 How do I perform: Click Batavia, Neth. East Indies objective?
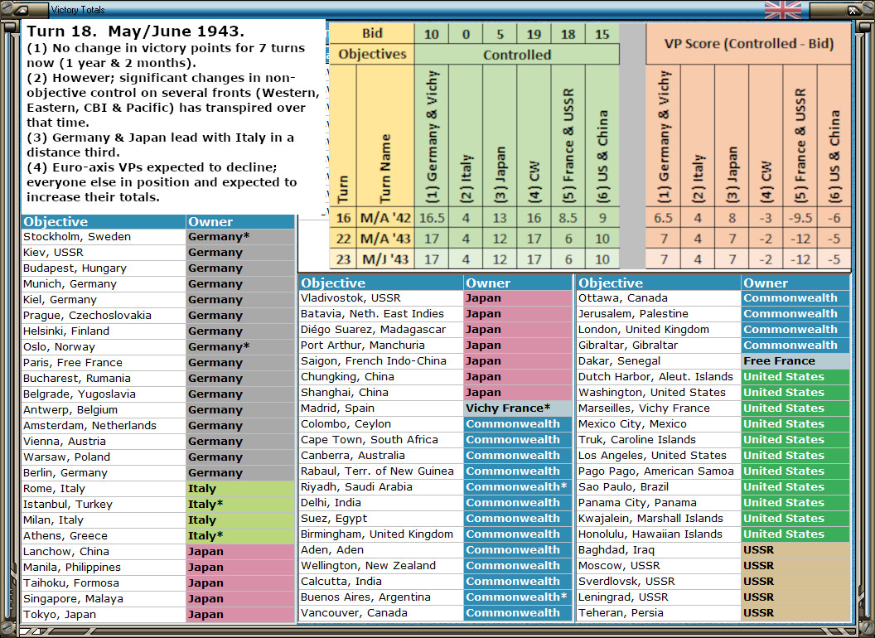(x=381, y=314)
